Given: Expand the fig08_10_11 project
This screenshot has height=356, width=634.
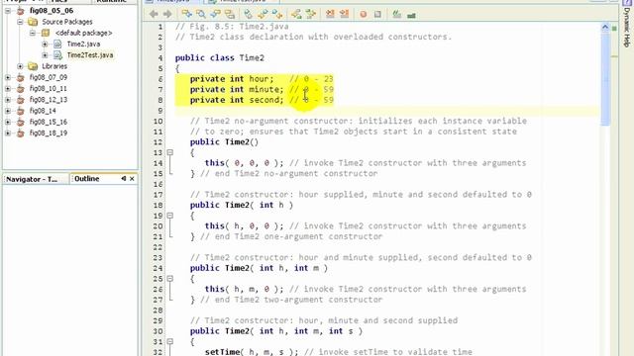Looking at the screenshot, I should pyautogui.click(x=8, y=88).
